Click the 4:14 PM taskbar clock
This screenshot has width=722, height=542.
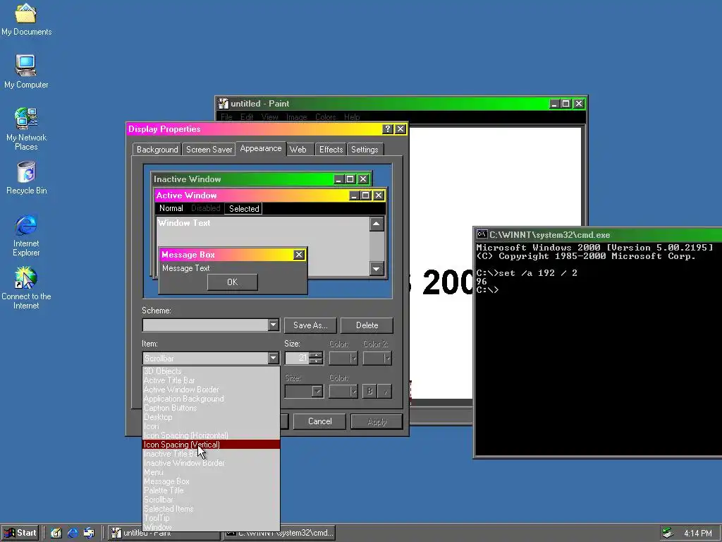(x=697, y=534)
